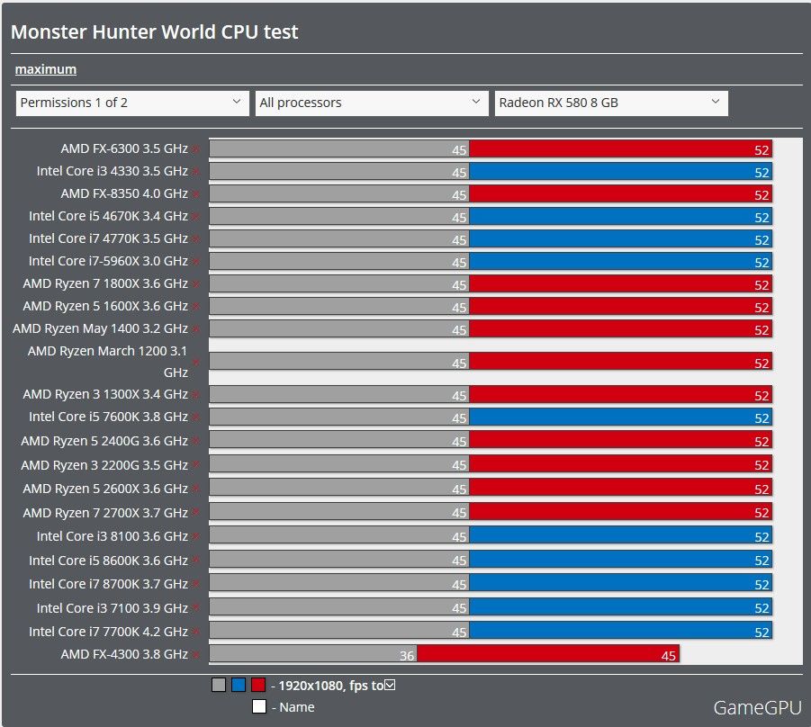Image resolution: width=811 pixels, height=727 pixels.
Task: Click red X next to Core i3 7100
Action: coord(196,607)
